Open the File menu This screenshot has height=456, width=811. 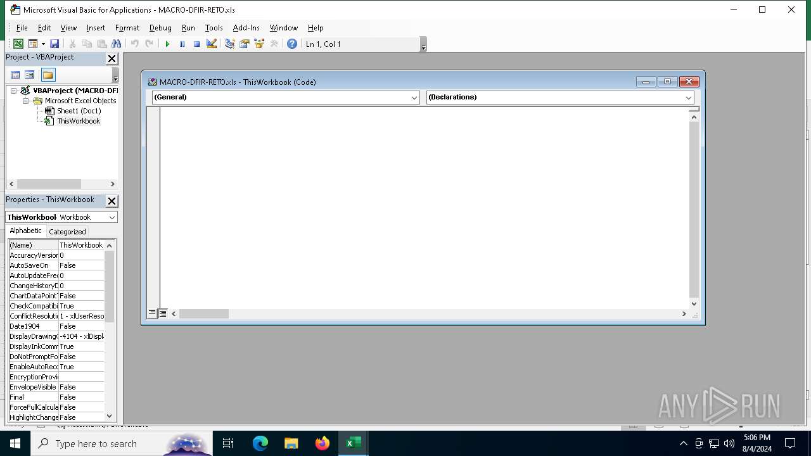(22, 28)
